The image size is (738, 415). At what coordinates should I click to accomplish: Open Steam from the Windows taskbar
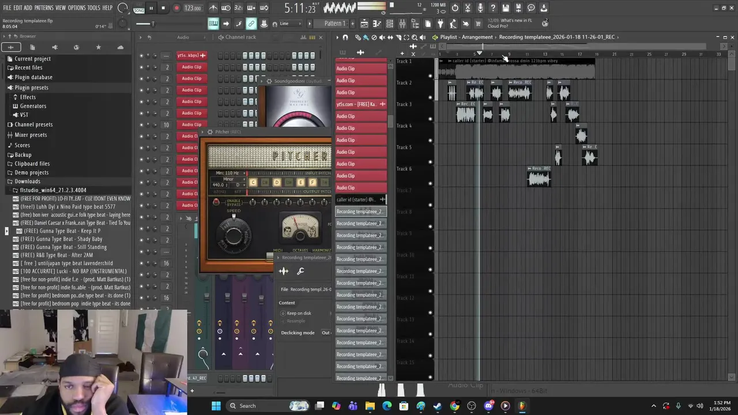pyautogui.click(x=437, y=406)
